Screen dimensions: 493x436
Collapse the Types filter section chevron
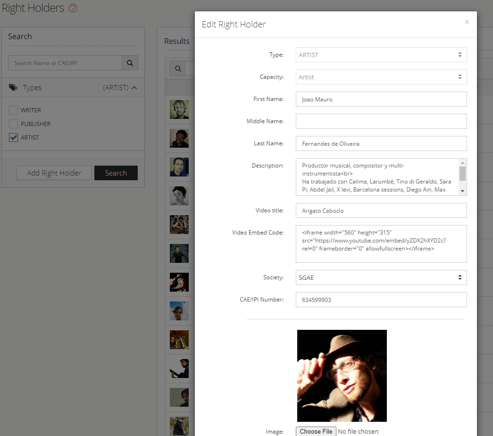[134, 88]
